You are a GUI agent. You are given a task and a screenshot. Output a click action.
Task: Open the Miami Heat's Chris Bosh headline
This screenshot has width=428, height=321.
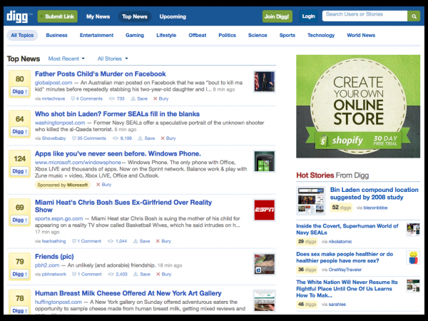[x=123, y=206]
